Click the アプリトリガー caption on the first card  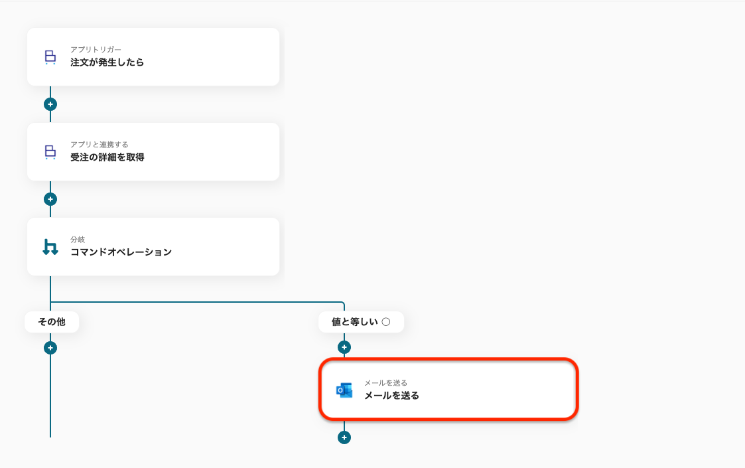(x=96, y=50)
